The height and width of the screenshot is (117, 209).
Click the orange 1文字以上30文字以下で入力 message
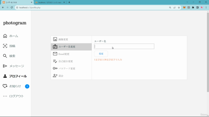coord(108,59)
